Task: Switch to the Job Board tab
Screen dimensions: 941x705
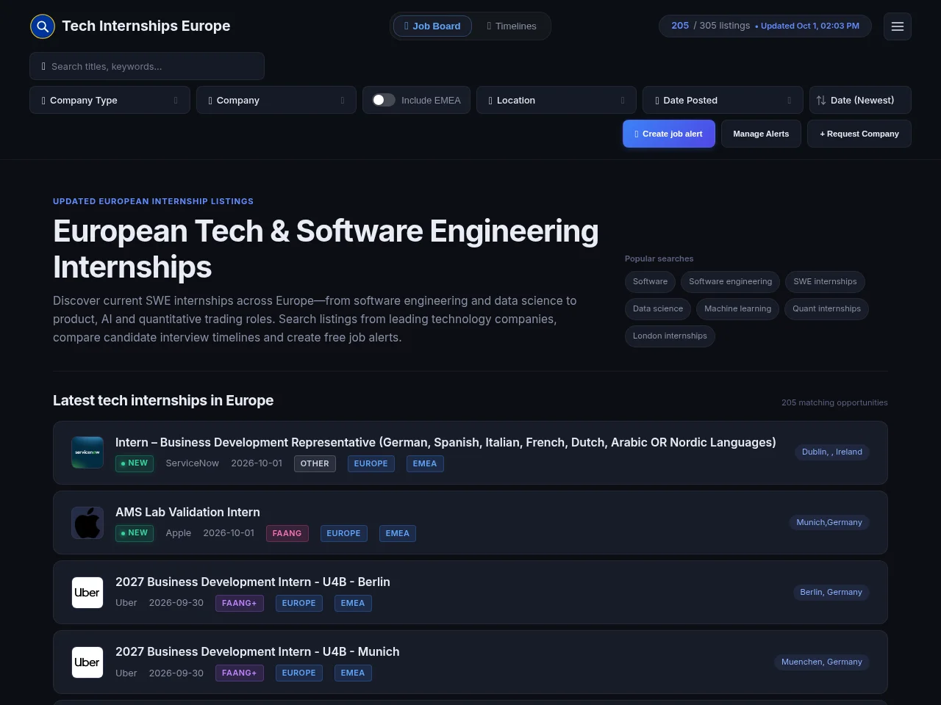Action: tap(433, 26)
